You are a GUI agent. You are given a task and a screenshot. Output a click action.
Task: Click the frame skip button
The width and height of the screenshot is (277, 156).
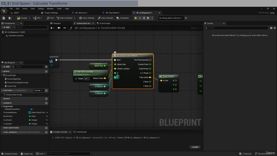pos(140,18)
